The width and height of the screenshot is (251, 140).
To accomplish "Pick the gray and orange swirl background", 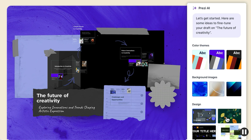I will pos(217,89).
